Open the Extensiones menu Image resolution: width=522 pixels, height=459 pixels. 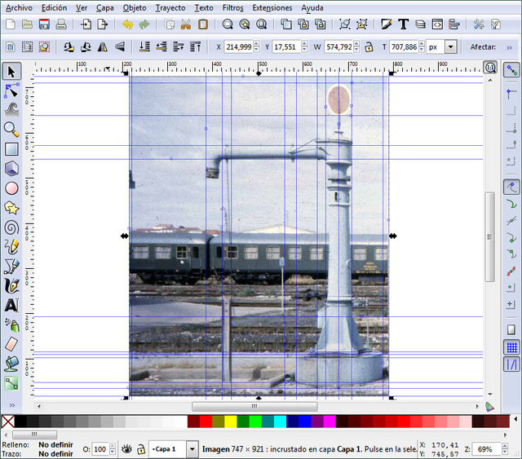(x=272, y=7)
